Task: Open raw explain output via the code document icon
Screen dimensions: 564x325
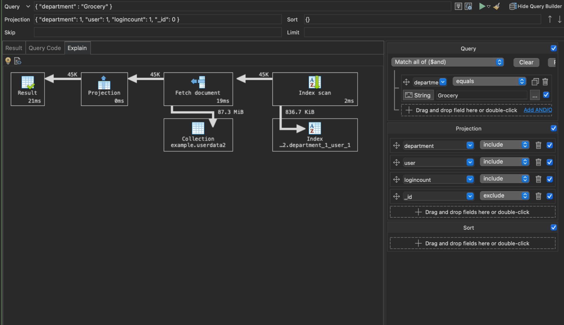Action: point(17,61)
